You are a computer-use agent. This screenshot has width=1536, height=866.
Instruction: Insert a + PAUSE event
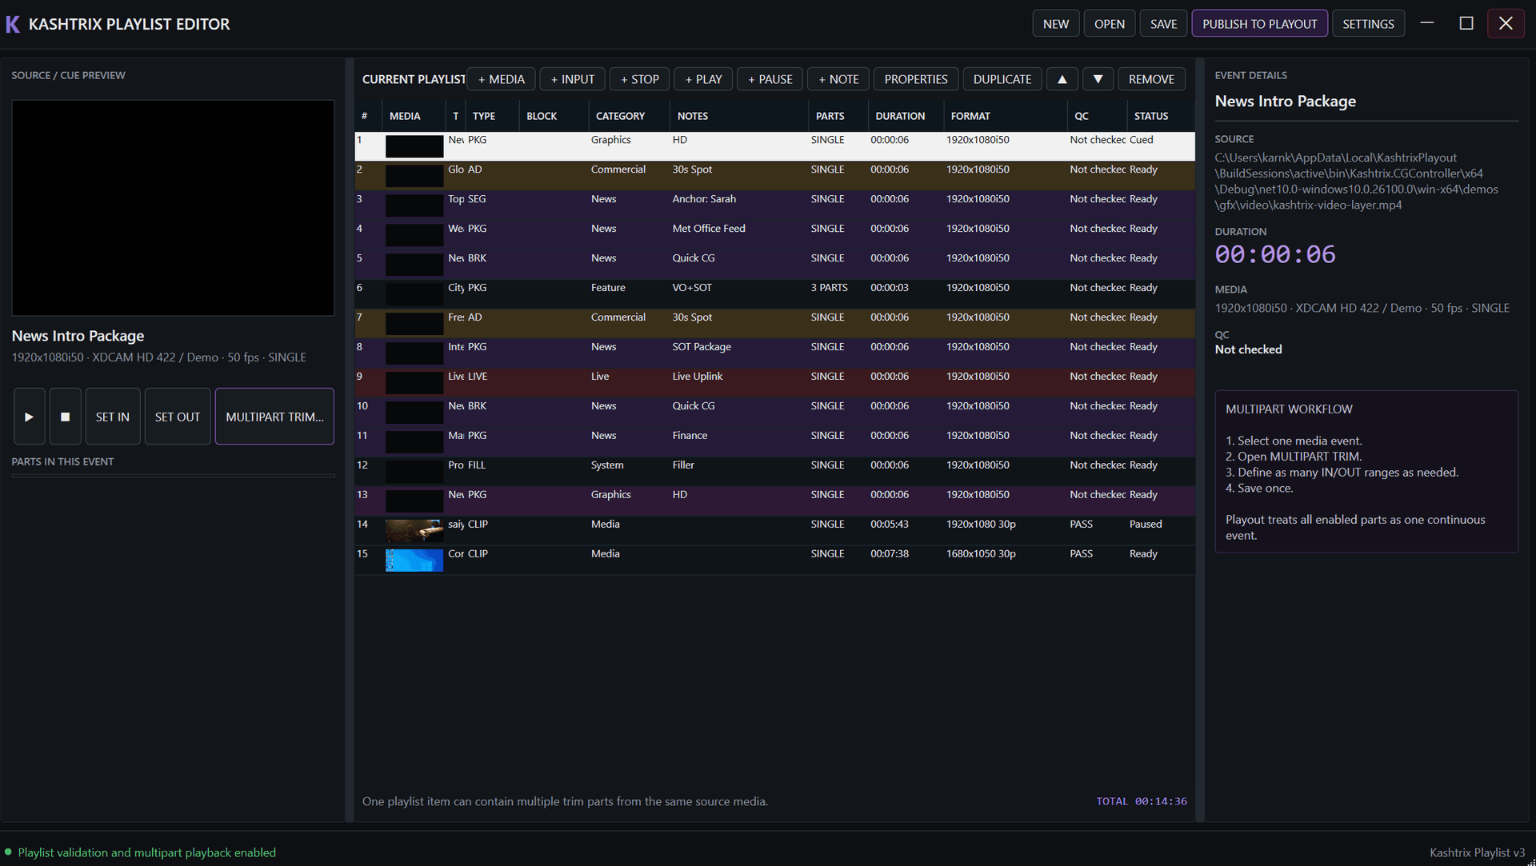(770, 79)
